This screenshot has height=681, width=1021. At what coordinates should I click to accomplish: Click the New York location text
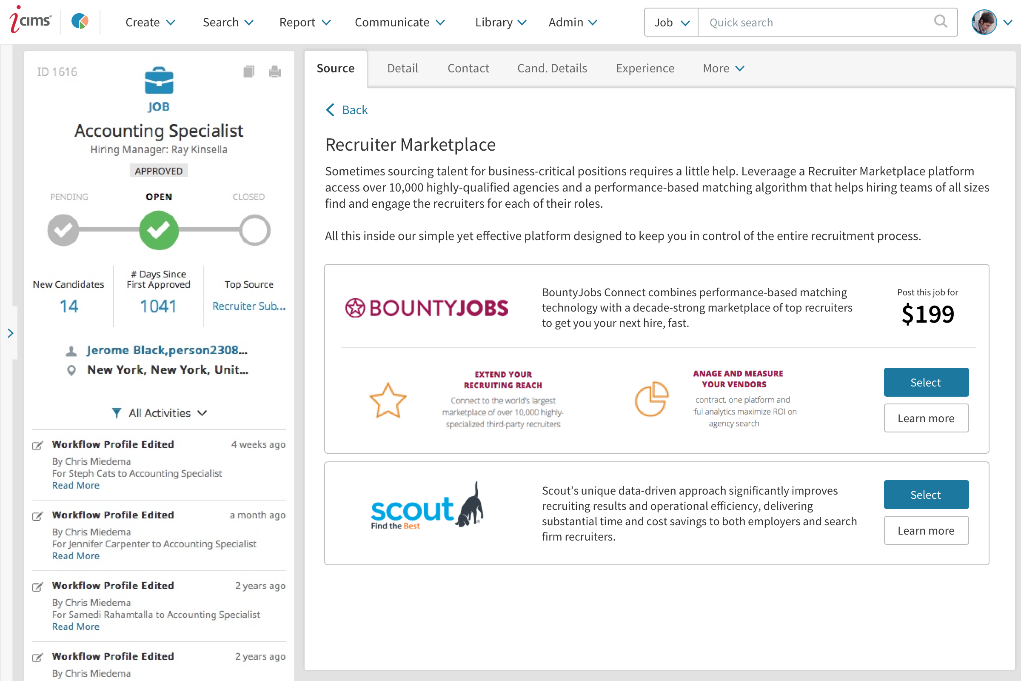click(x=168, y=369)
